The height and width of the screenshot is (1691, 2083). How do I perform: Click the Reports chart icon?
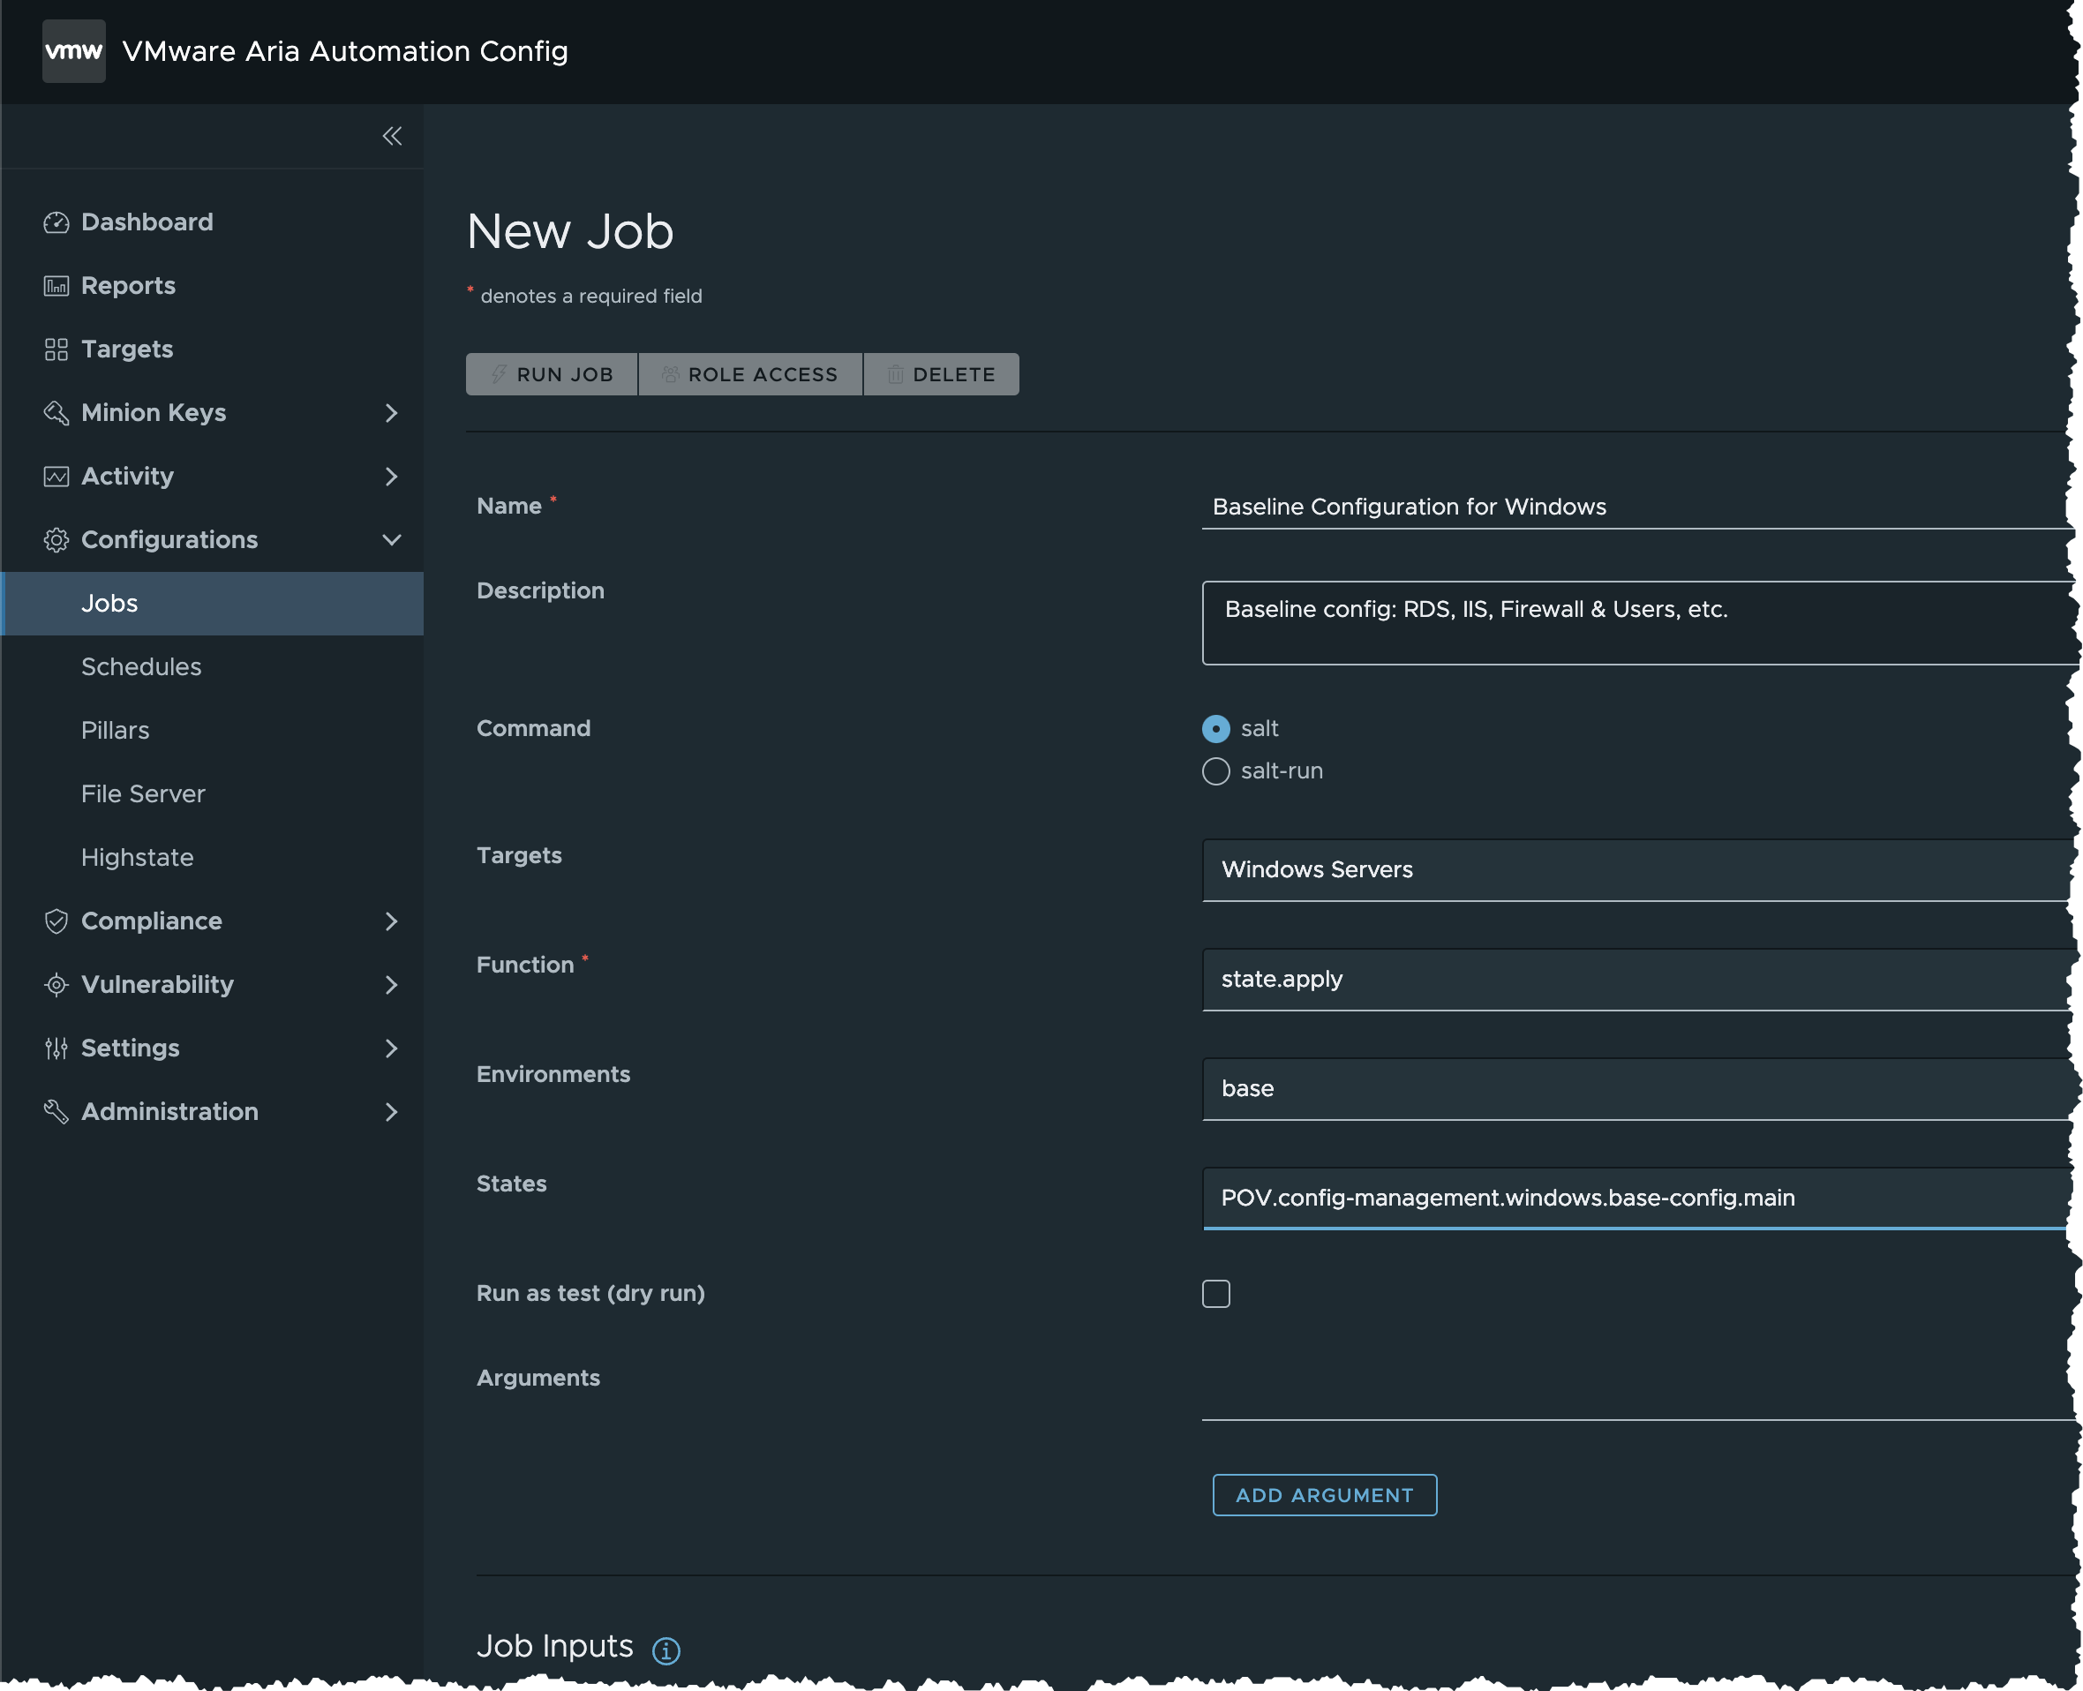56,285
